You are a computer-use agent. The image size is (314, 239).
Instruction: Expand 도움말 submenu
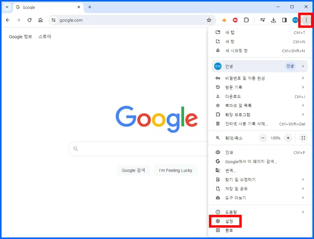click(260, 212)
